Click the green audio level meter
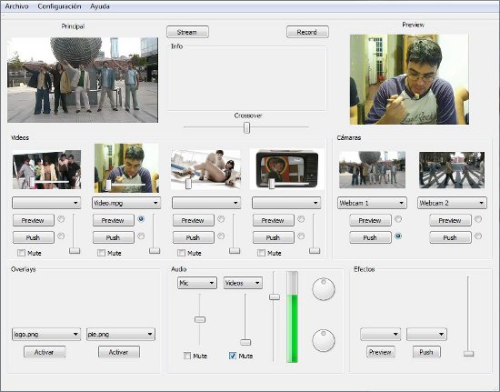Image resolution: width=500 pixels, height=392 pixels. [292, 317]
